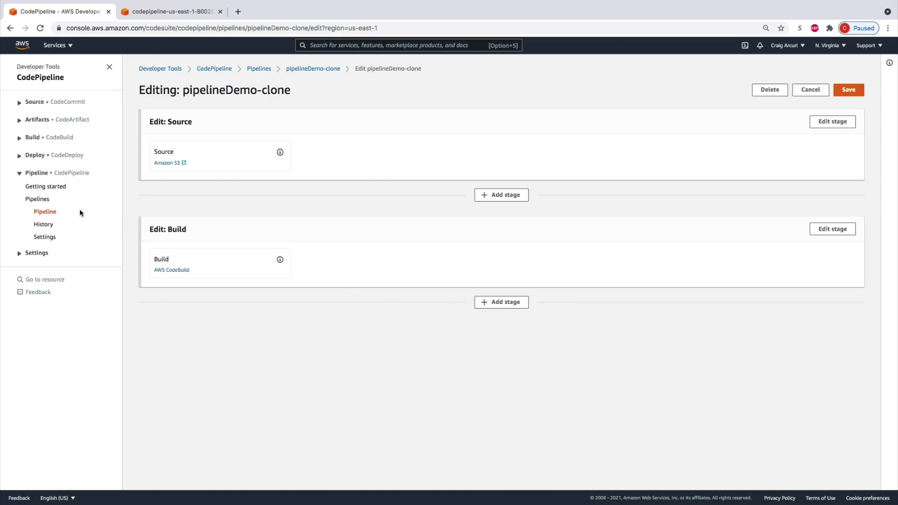Image resolution: width=898 pixels, height=505 pixels.
Task: Click Go to resource in sidebar
Action: click(x=41, y=280)
